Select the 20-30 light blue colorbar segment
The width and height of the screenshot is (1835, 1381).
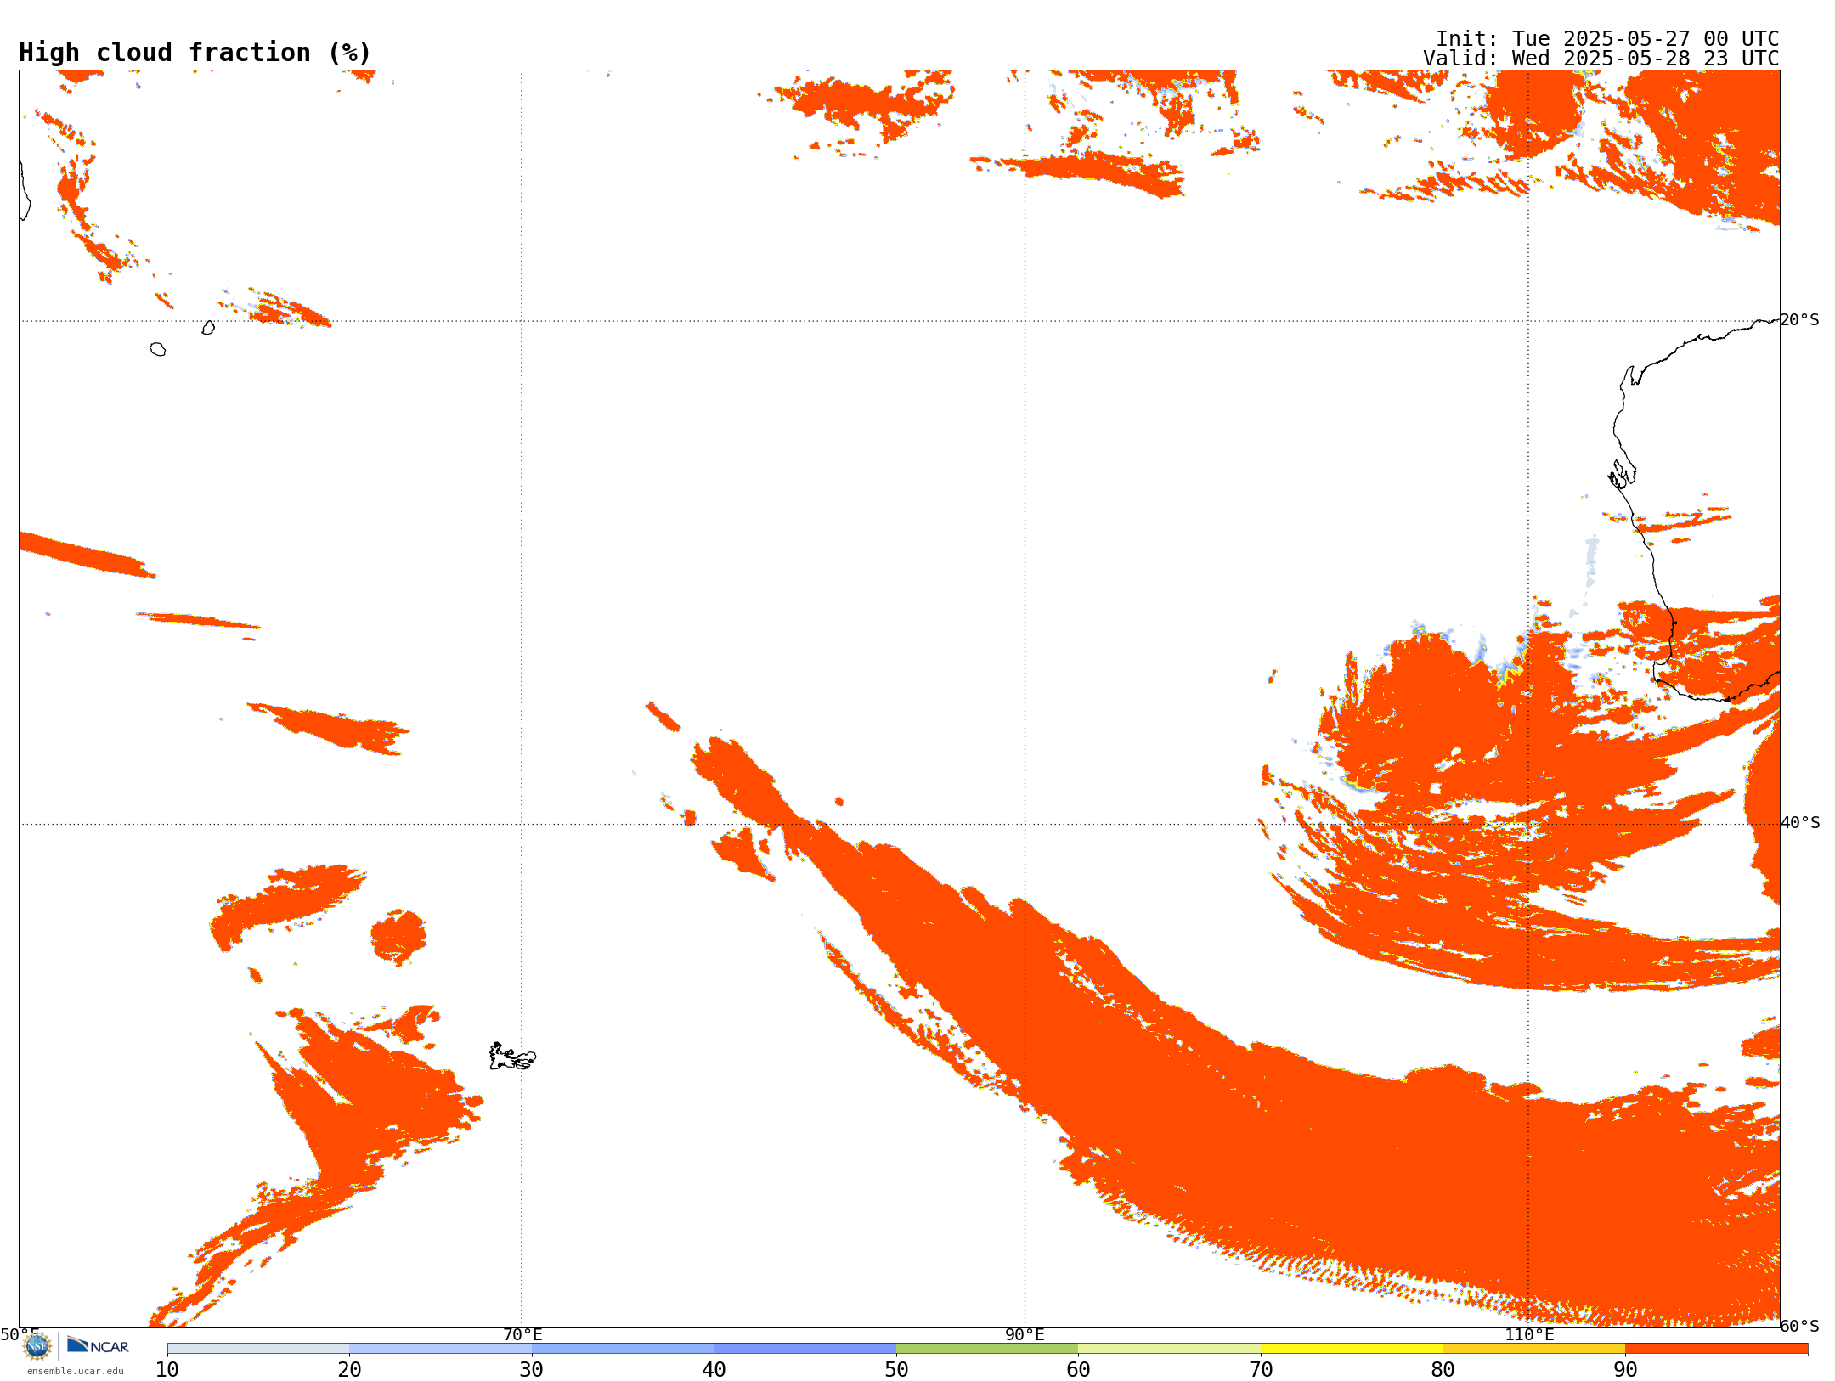point(440,1349)
